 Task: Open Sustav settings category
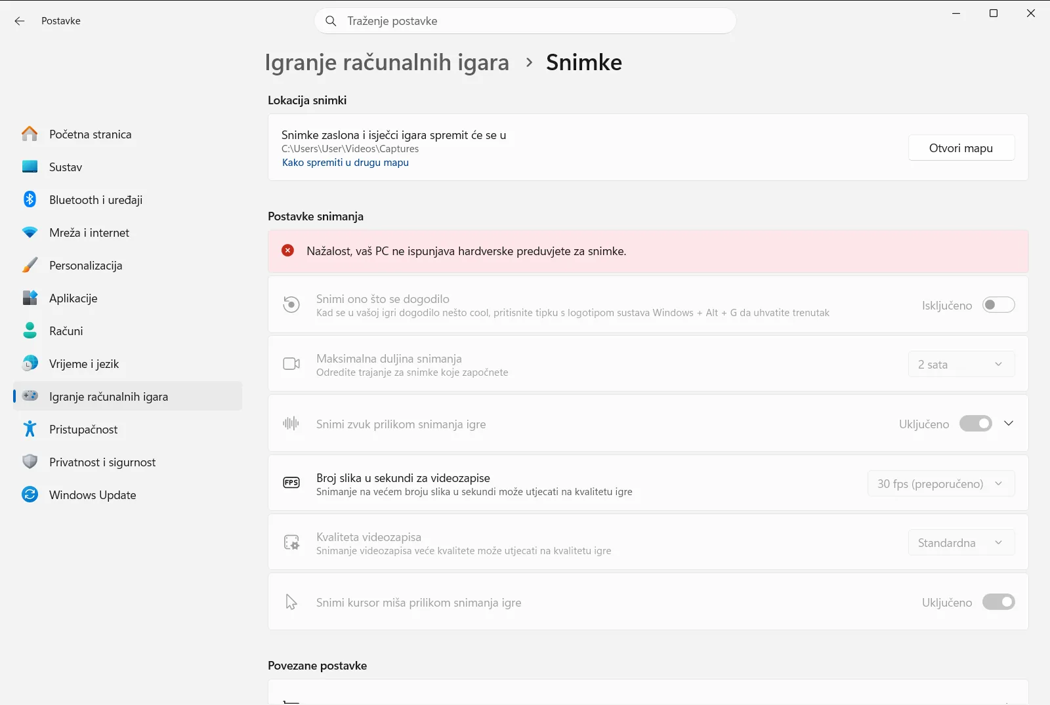(x=128, y=167)
